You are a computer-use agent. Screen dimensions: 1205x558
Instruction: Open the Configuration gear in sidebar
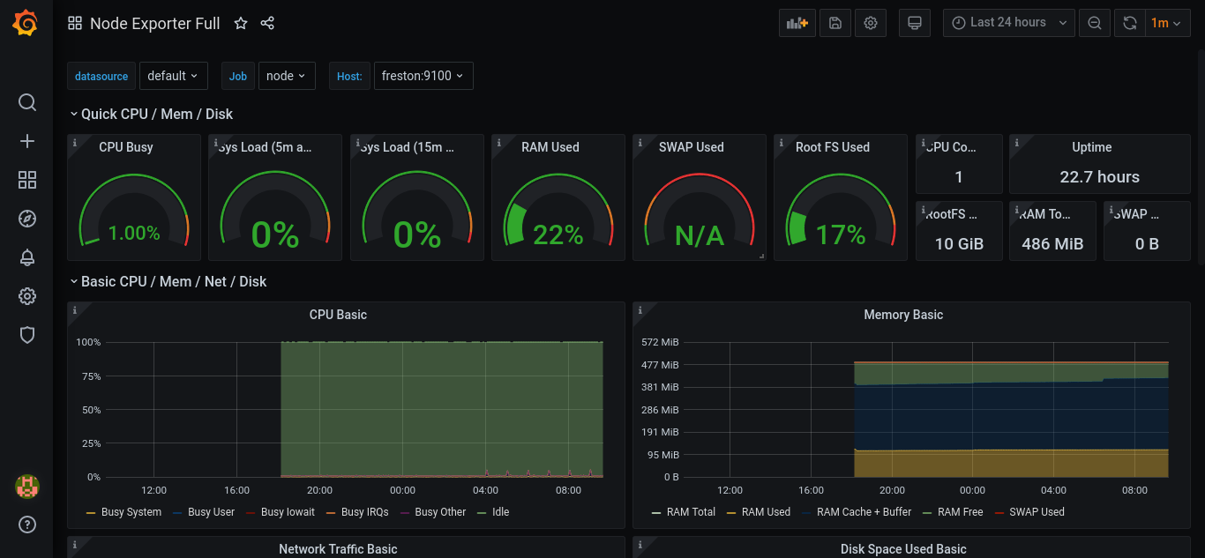coord(27,296)
